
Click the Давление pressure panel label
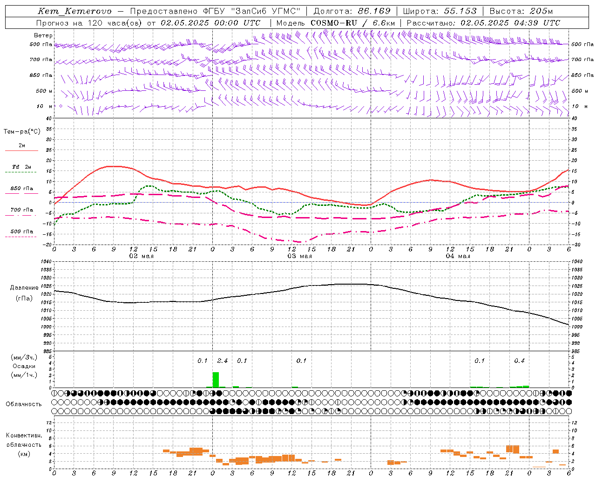pos(24,287)
